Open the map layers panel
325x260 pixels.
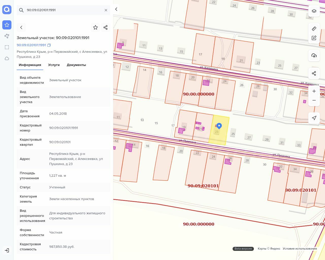(x=314, y=11)
